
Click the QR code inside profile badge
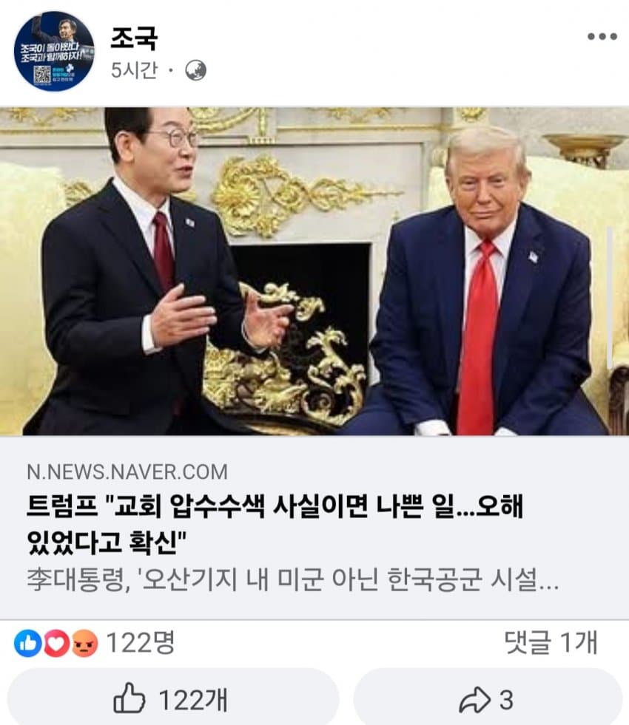41,75
